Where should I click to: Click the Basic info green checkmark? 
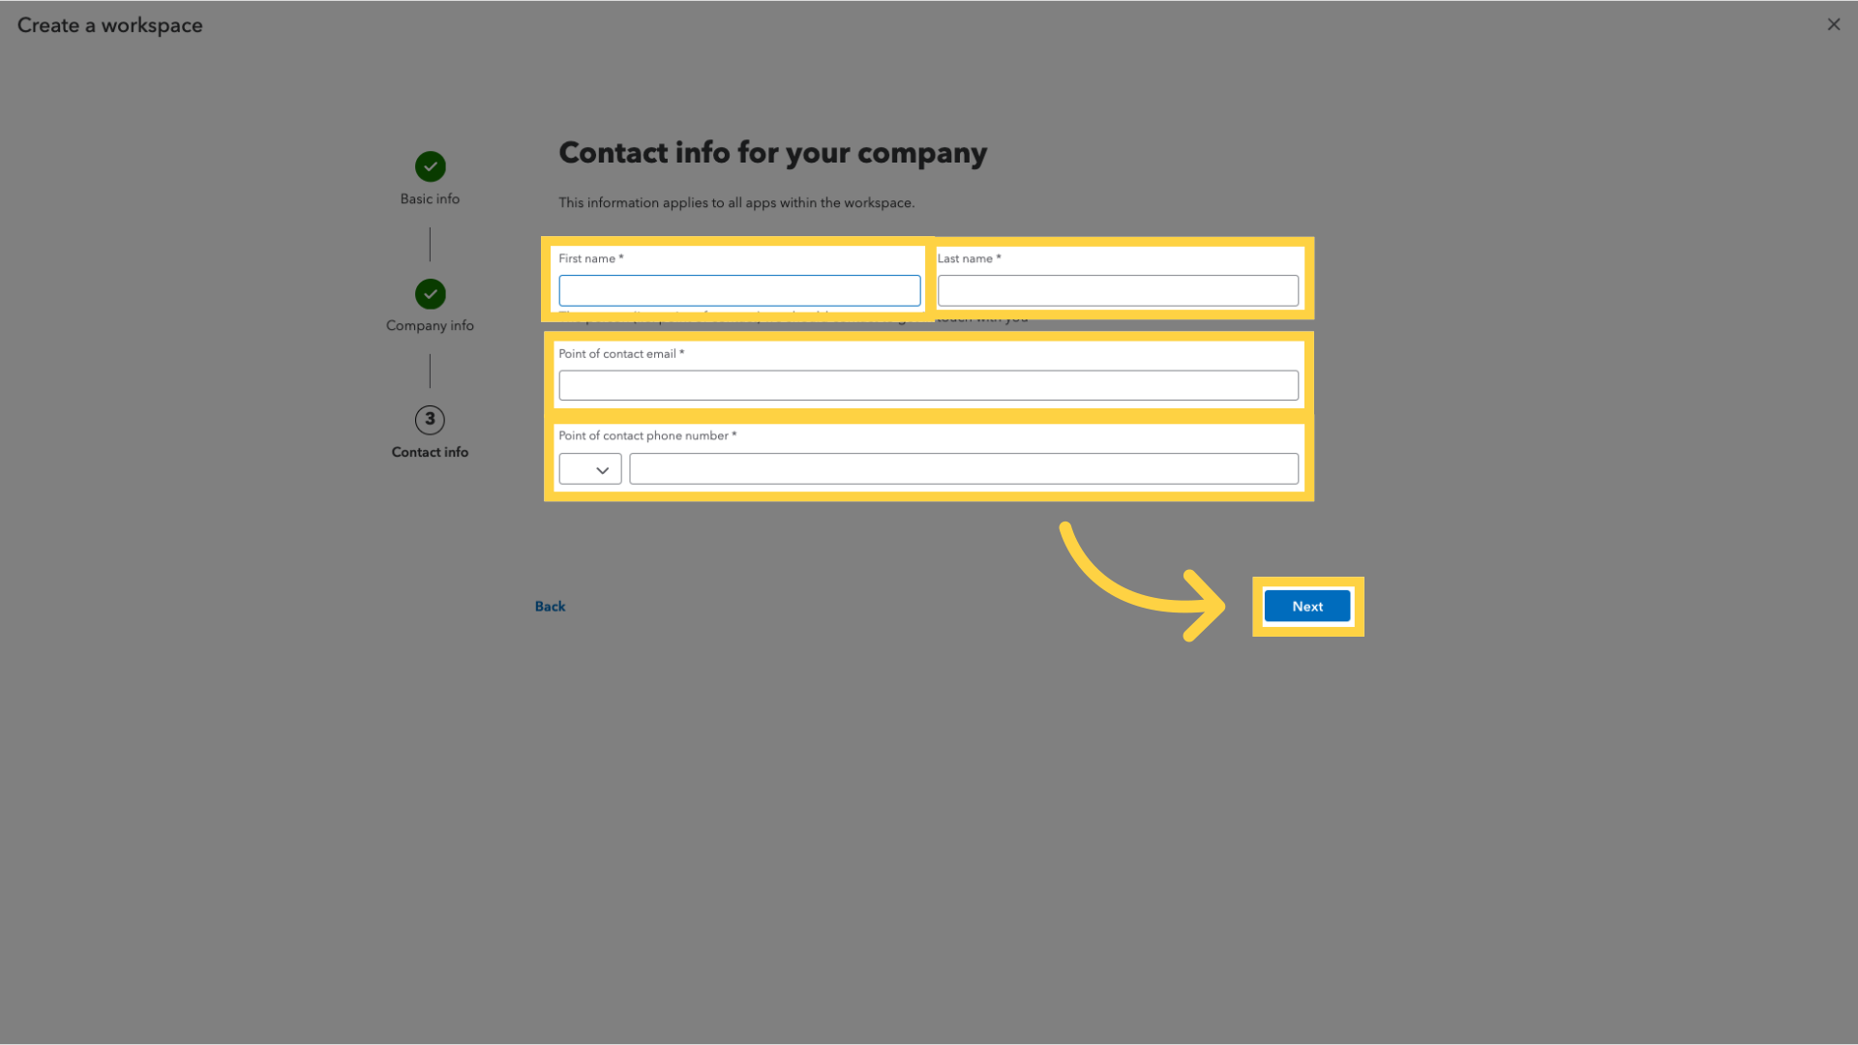coord(430,166)
